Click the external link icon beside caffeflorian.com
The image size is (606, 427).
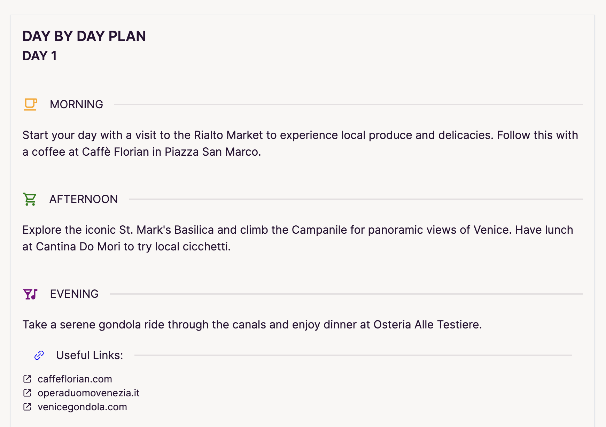pos(27,379)
